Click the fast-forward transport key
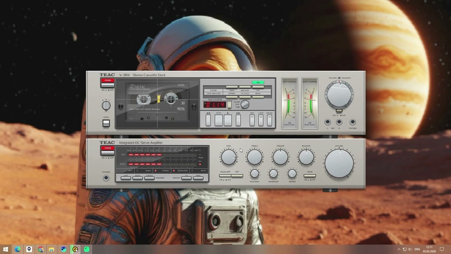The image size is (451, 254). tap(238, 120)
